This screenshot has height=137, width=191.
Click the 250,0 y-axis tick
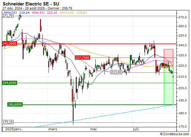tap(182, 36)
